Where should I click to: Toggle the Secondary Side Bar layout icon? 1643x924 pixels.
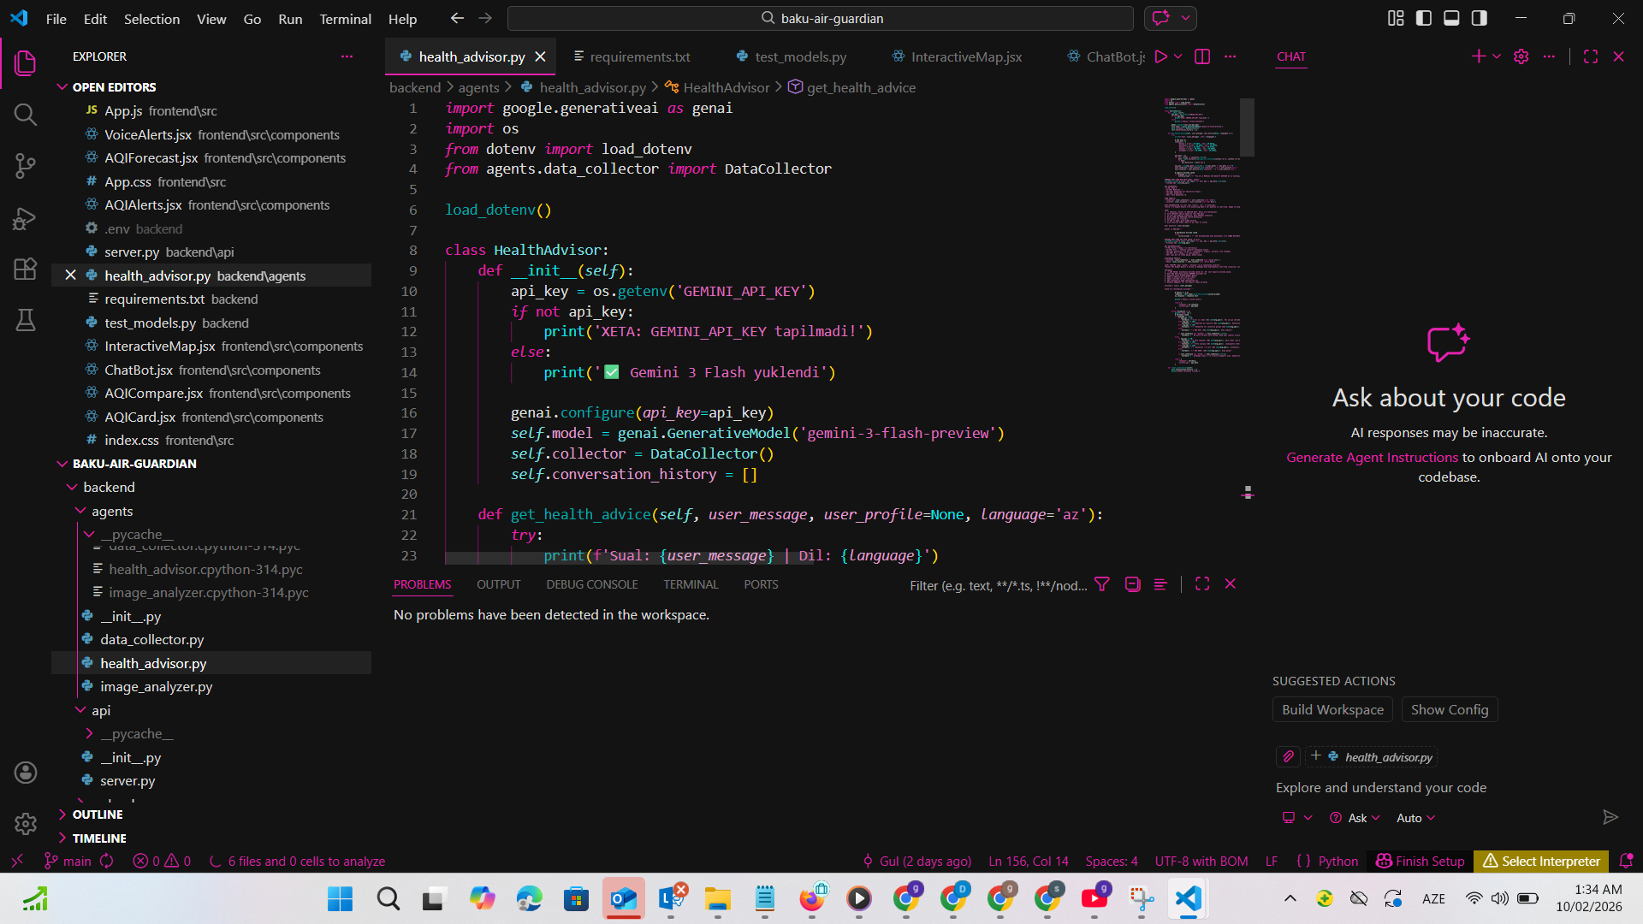1480,18
